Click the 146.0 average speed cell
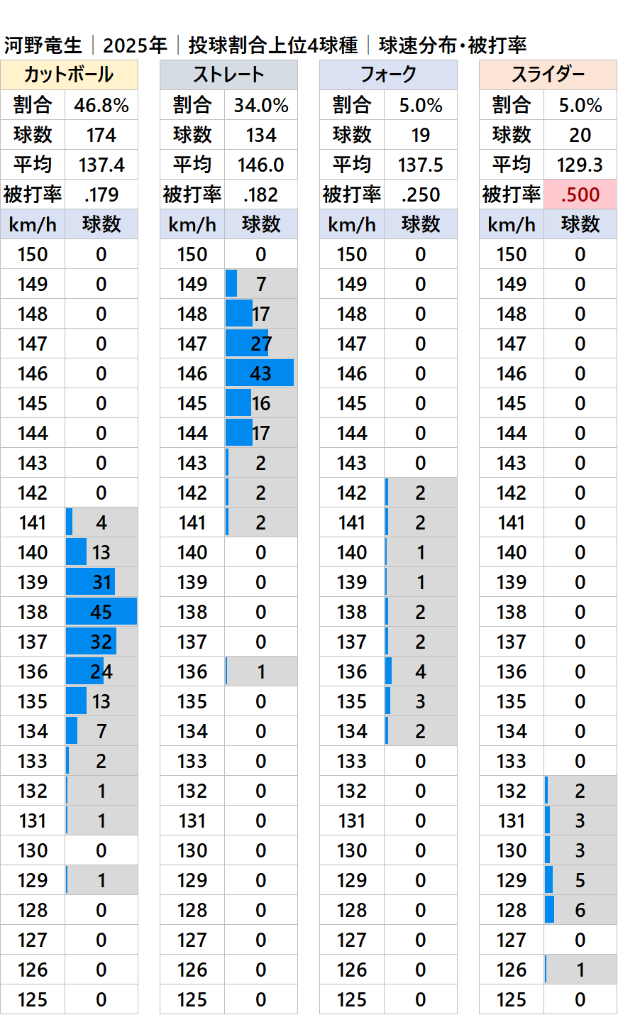Image resolution: width=618 pixels, height=1015 pixels. pos(261,165)
